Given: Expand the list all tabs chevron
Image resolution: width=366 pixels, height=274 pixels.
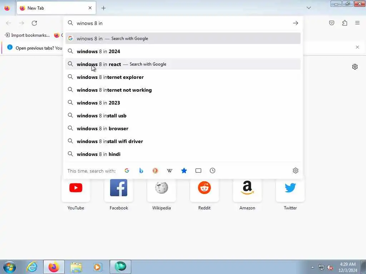Looking at the screenshot, I should click(x=309, y=8).
